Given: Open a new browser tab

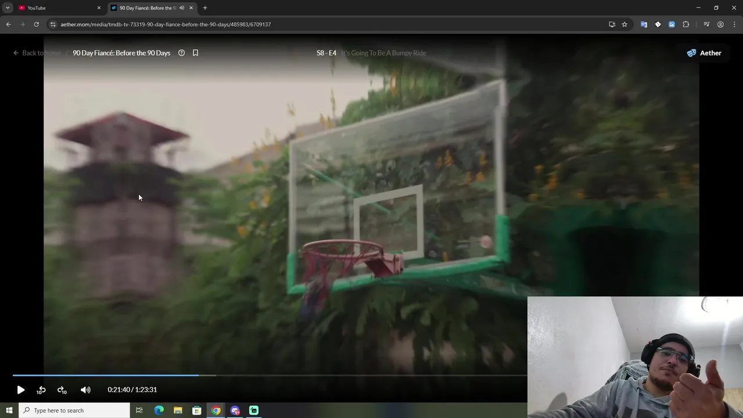Looking at the screenshot, I should 205,8.
